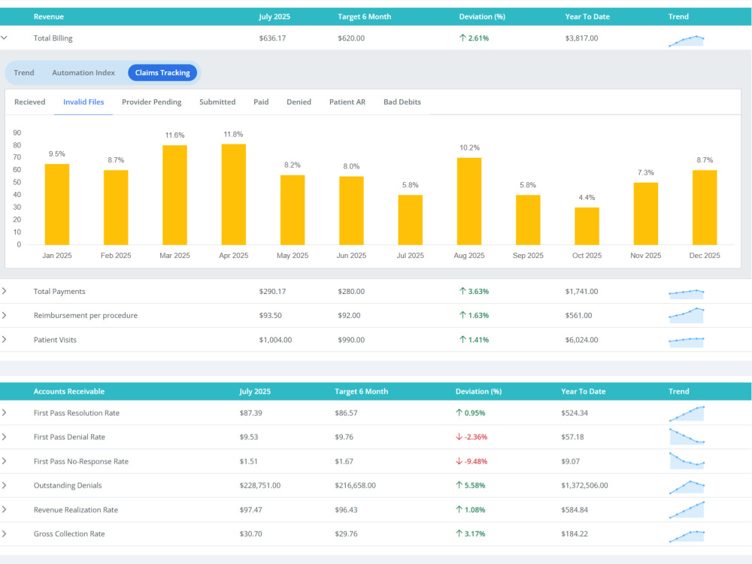Click the $636.17 Total Billing value

coord(272,38)
